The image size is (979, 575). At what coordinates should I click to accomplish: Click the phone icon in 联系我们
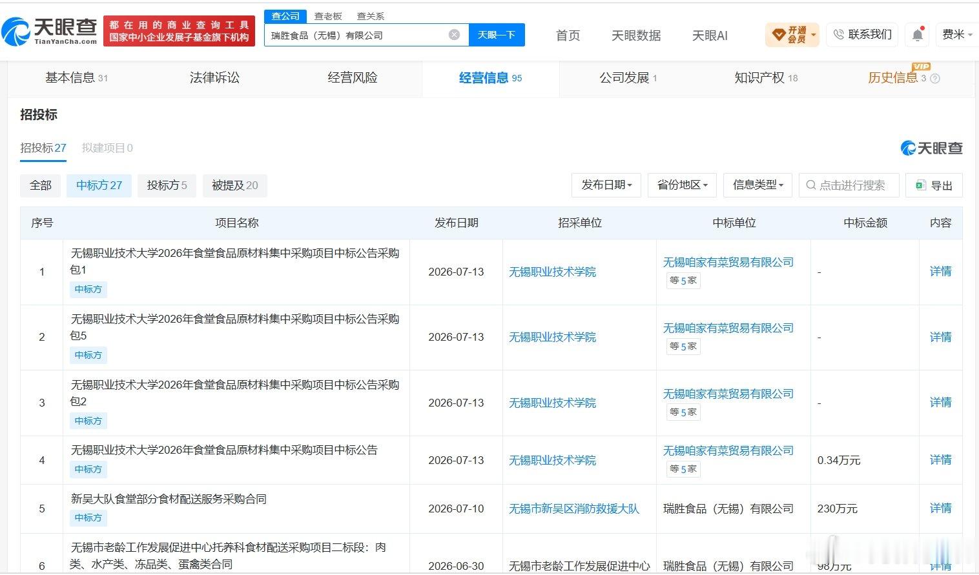pyautogui.click(x=838, y=34)
